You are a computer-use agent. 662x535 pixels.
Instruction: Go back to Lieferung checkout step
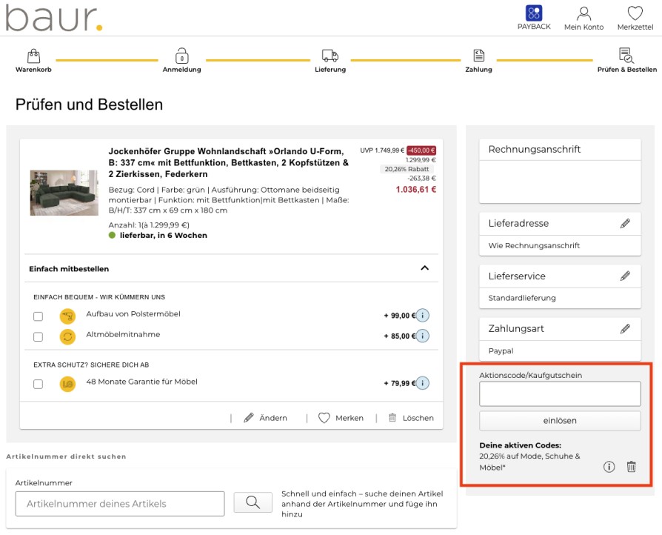tap(330, 60)
